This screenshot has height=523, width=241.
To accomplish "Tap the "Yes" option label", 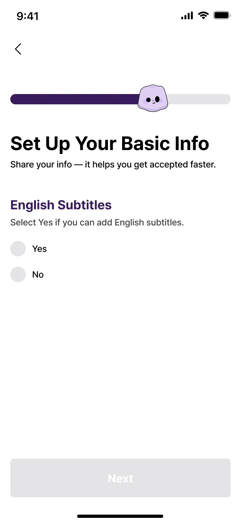I will [x=40, y=249].
